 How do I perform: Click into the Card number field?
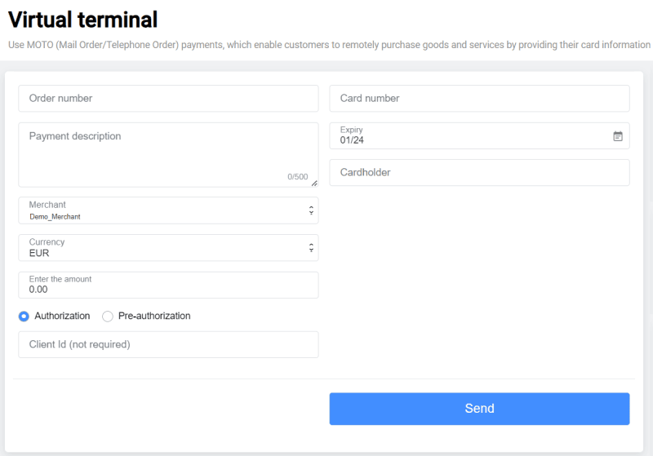[x=479, y=99]
